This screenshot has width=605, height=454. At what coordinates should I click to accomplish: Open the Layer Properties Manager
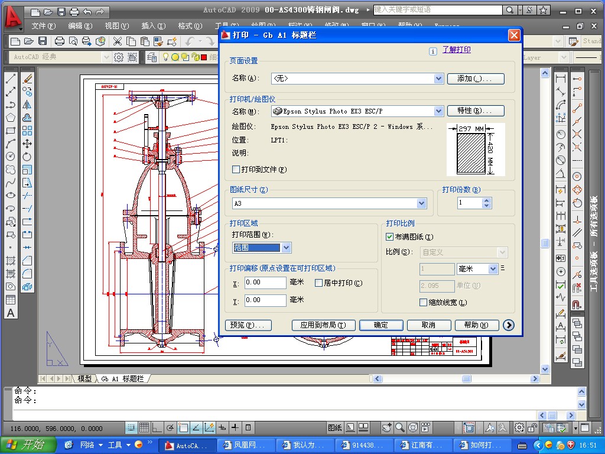tap(152, 57)
